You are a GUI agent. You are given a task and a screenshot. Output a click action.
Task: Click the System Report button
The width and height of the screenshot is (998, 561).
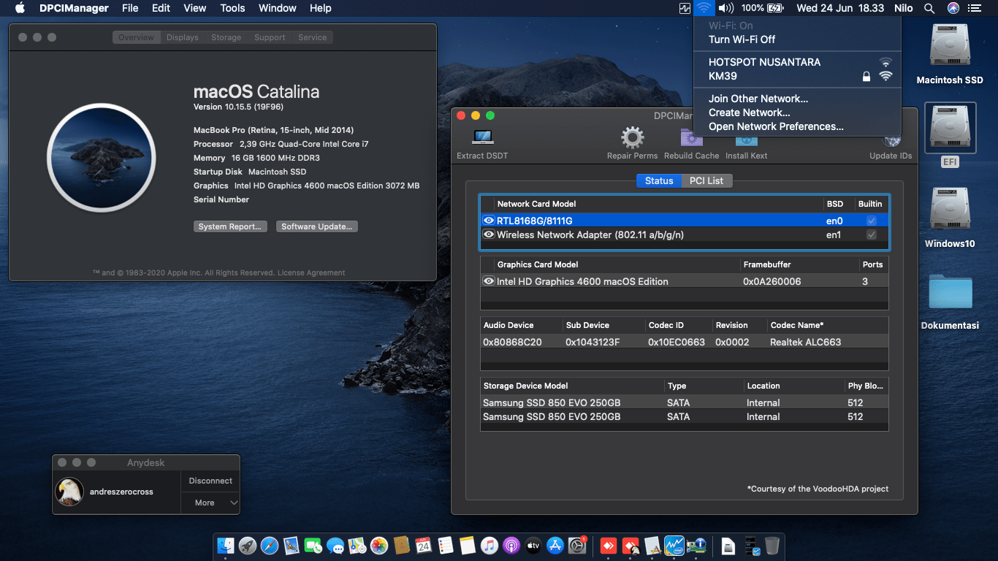[x=230, y=226]
